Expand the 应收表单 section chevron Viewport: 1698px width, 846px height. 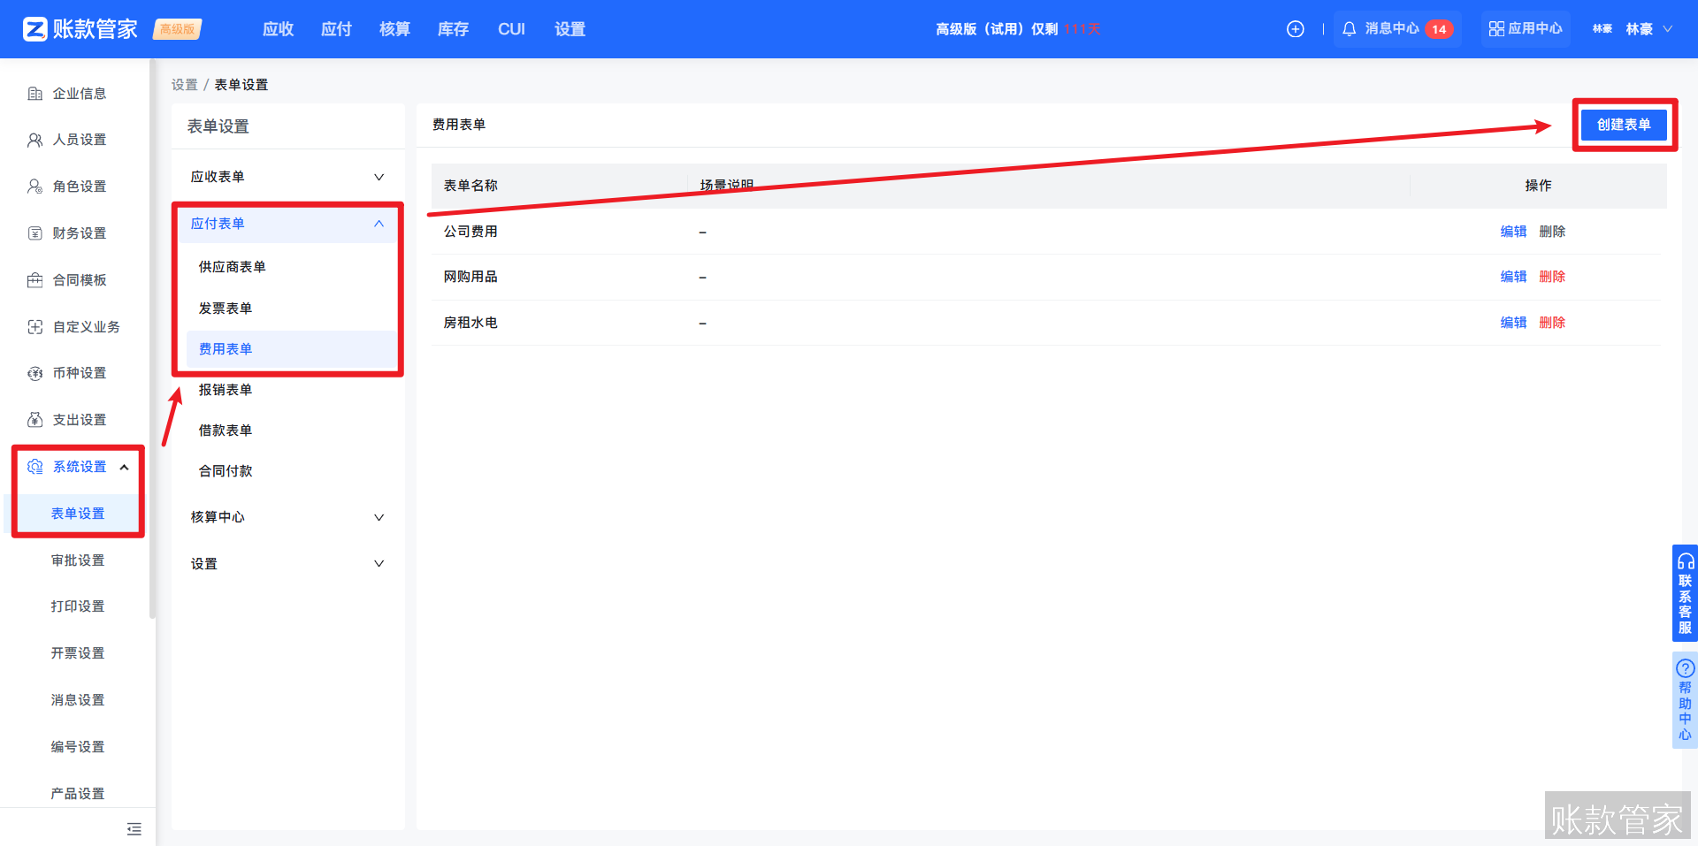coord(379,177)
